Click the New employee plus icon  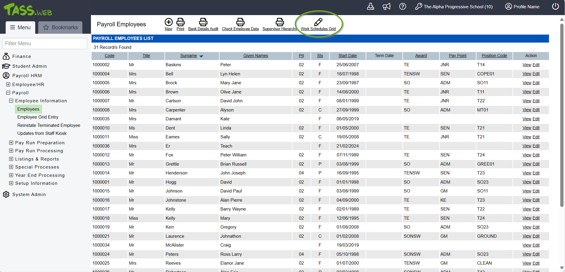pos(169,22)
